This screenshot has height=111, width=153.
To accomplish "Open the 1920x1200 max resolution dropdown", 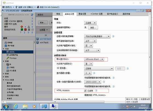I will click(x=93, y=82).
